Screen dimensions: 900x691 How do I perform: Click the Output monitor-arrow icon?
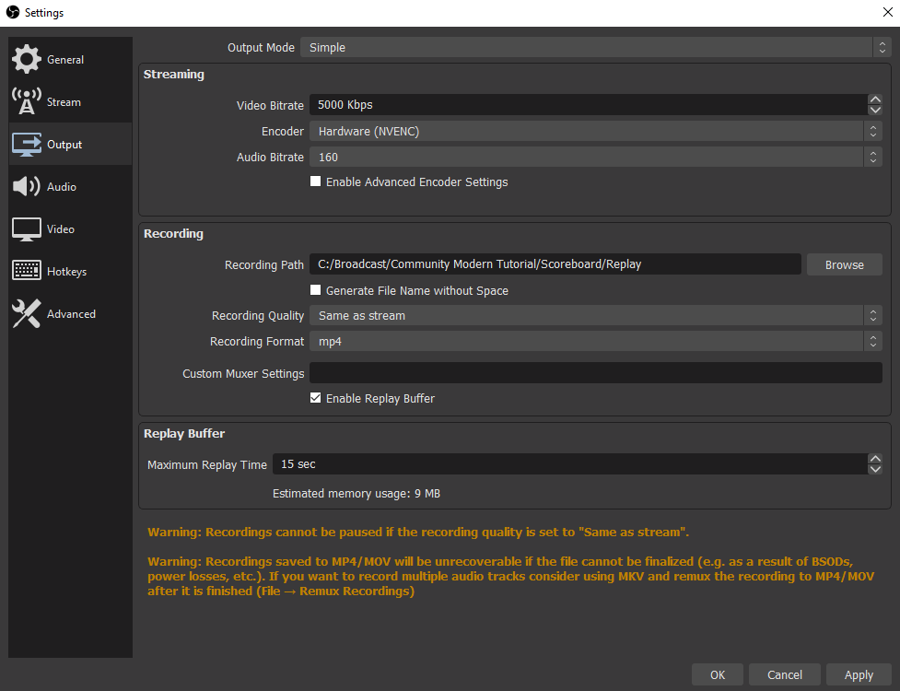(x=27, y=144)
